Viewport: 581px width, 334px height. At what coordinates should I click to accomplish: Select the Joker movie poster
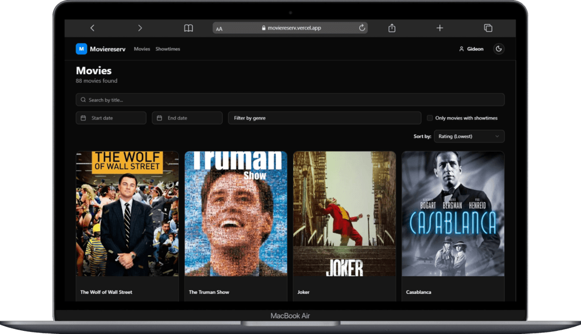tap(344, 214)
